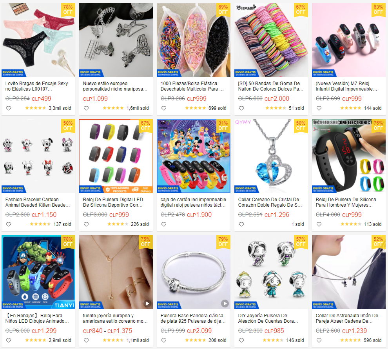The height and width of the screenshot is (349, 388).
Task: Open the Reloj De Pulsera Digital LED title
Action: click(113, 202)
